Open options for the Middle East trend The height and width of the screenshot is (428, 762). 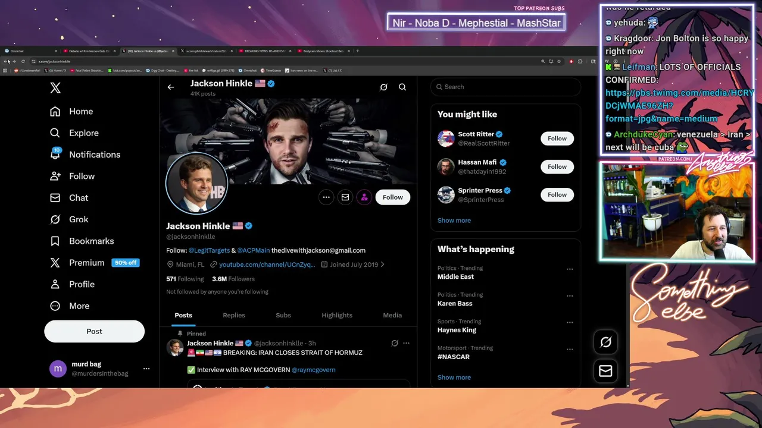tap(570, 269)
